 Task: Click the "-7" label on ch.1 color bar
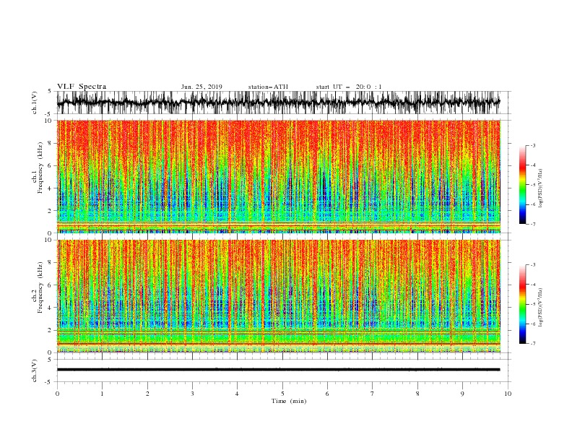pos(533,225)
